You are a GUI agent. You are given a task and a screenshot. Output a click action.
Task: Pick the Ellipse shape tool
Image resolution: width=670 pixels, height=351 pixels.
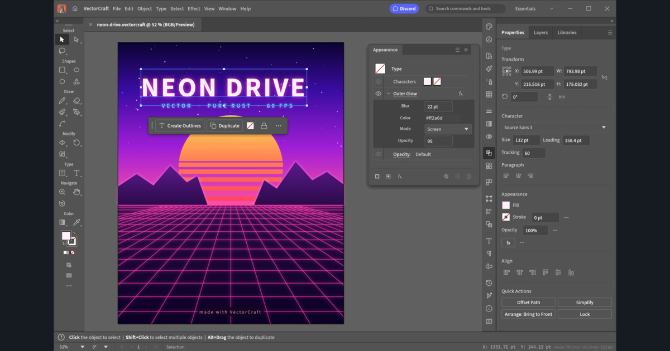pos(76,70)
